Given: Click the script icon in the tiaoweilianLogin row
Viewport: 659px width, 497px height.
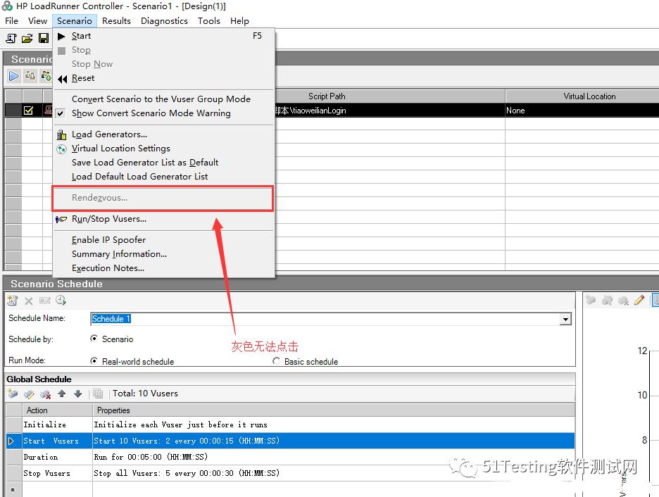Looking at the screenshot, I should 48,110.
